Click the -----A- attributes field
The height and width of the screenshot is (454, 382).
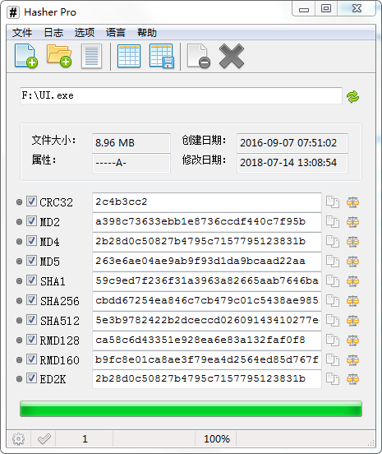(131, 163)
